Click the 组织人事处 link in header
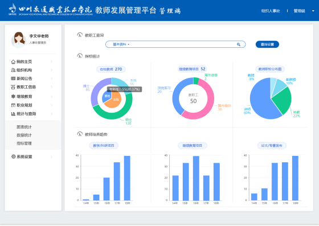 (x=271, y=11)
